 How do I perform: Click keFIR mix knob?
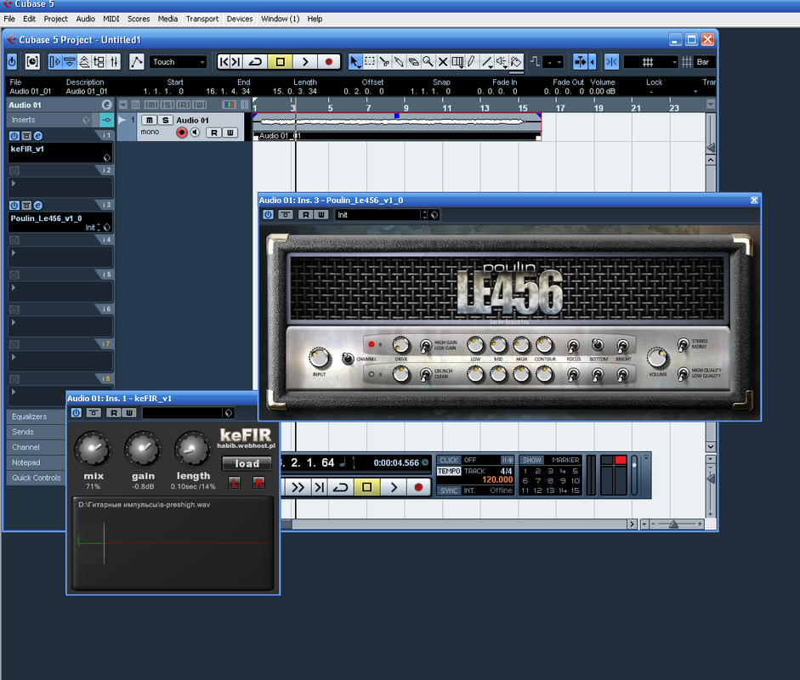tap(93, 449)
